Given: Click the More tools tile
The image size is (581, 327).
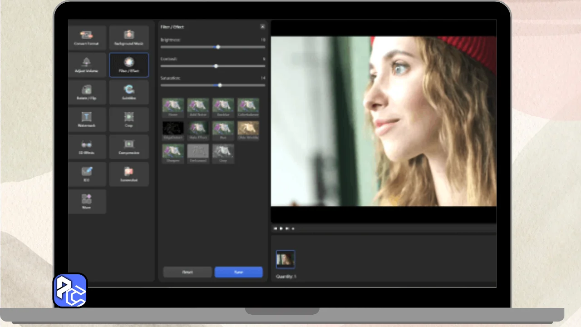Looking at the screenshot, I should tap(87, 201).
